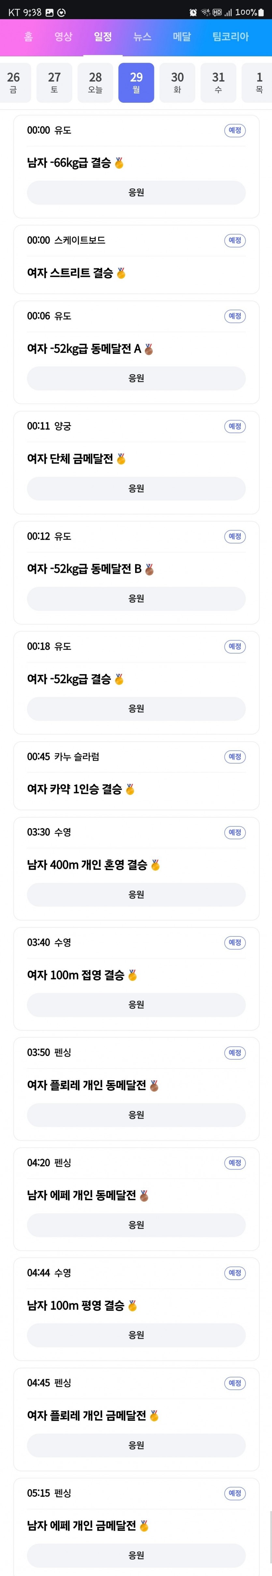
Task: Tap medal icon beside 여자 스트리트 결승
Action: [121, 273]
